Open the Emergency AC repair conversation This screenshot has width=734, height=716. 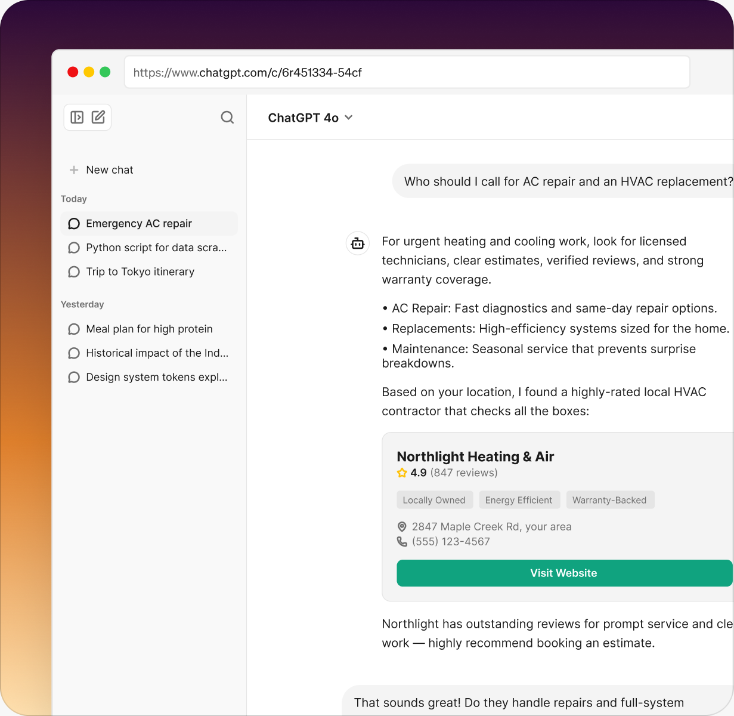click(x=149, y=224)
